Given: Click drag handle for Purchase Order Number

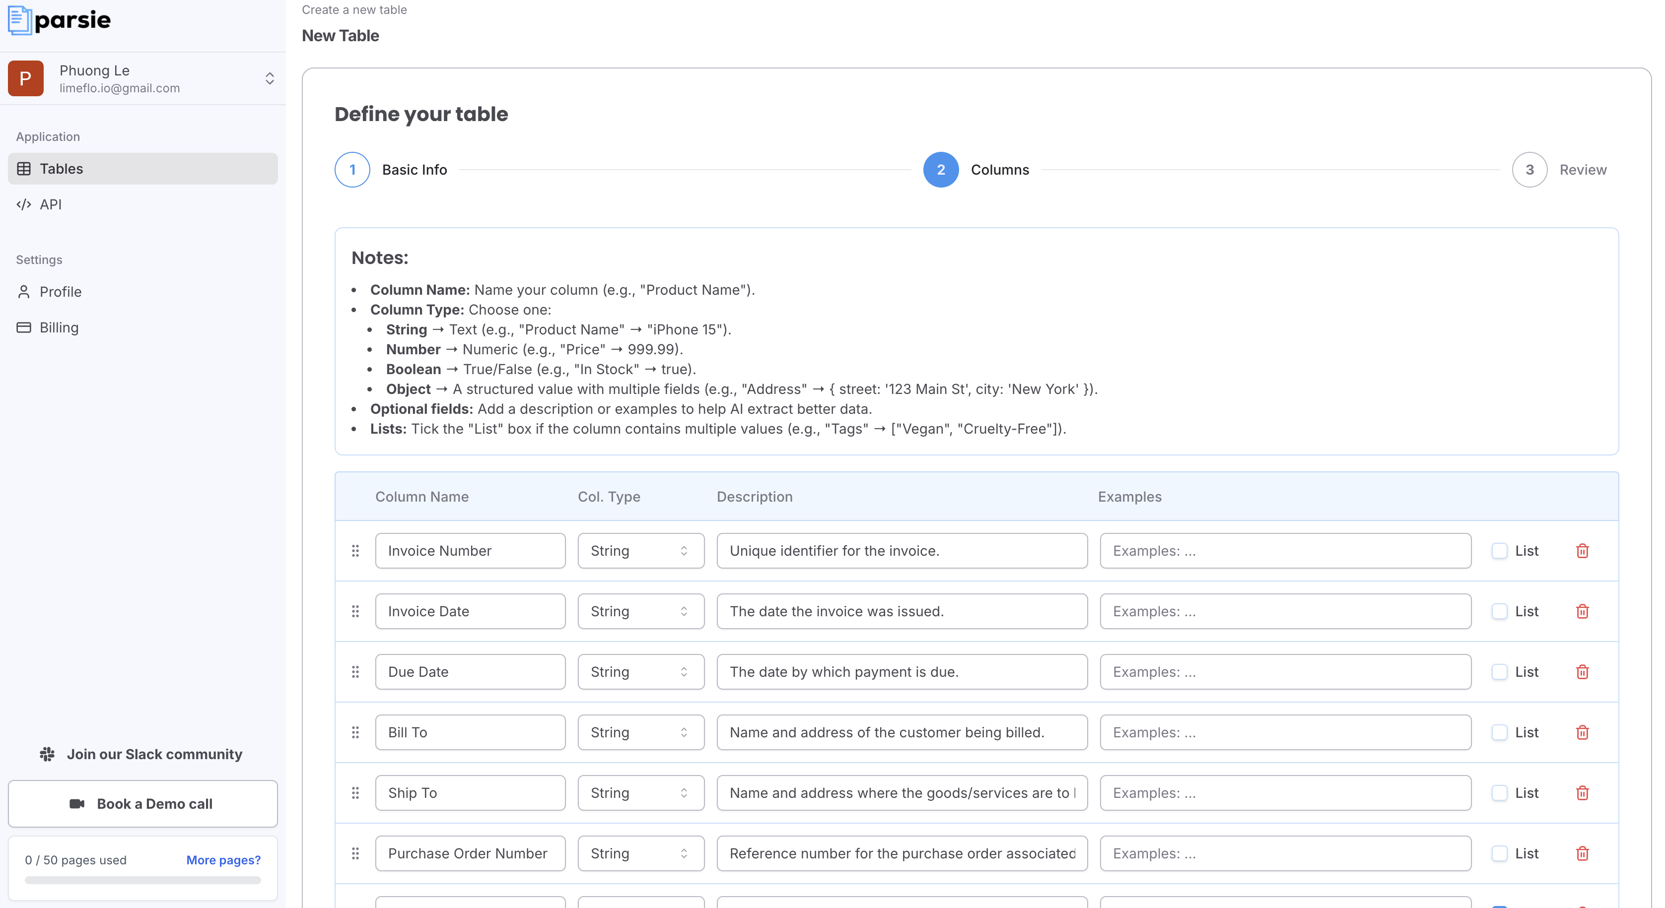Looking at the screenshot, I should (355, 854).
